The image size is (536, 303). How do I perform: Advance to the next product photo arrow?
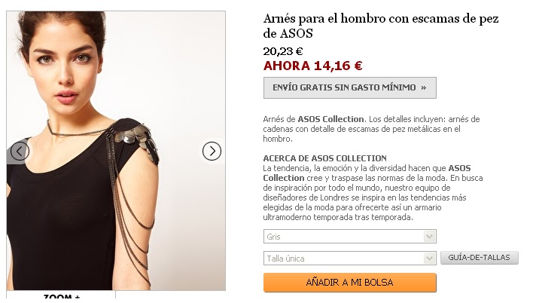[212, 151]
